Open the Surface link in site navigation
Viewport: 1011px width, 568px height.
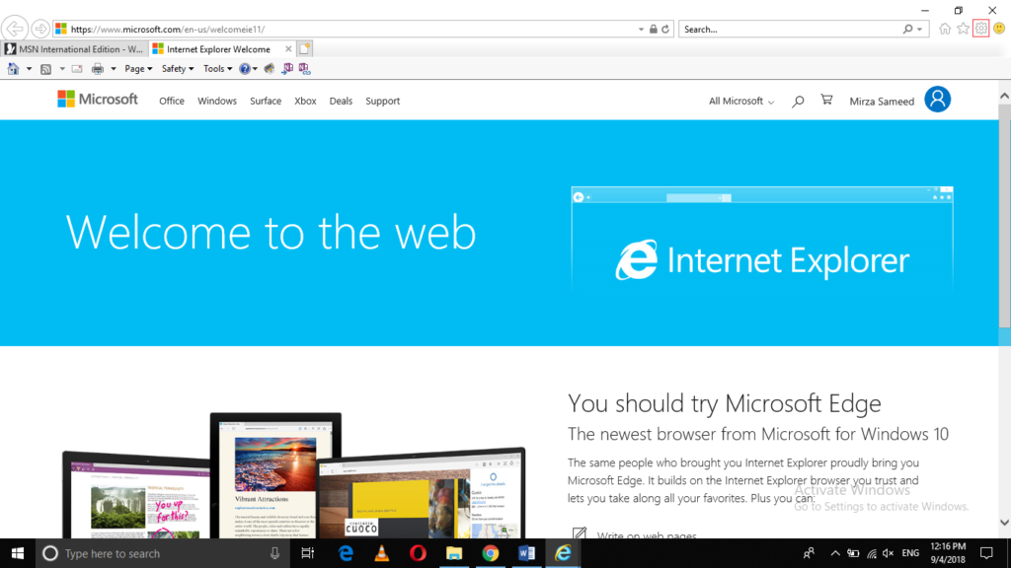[x=266, y=102]
